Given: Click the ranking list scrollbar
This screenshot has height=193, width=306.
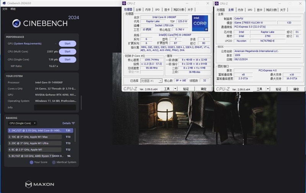Looking at the screenshot, I should [x=75, y=135].
